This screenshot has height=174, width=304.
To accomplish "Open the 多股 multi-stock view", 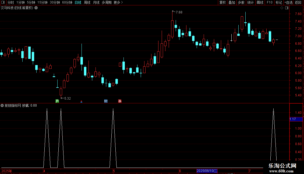I will [x=241, y=2].
